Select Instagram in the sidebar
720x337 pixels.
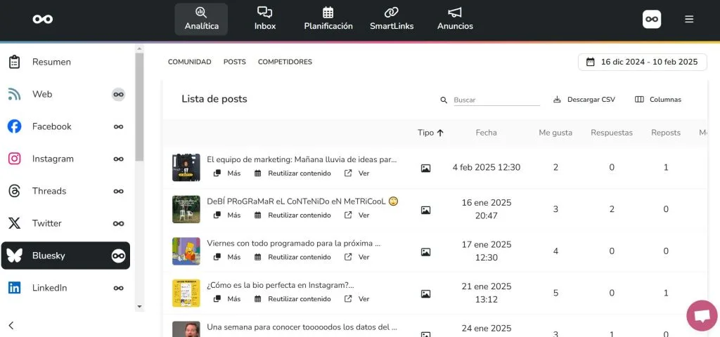click(53, 159)
